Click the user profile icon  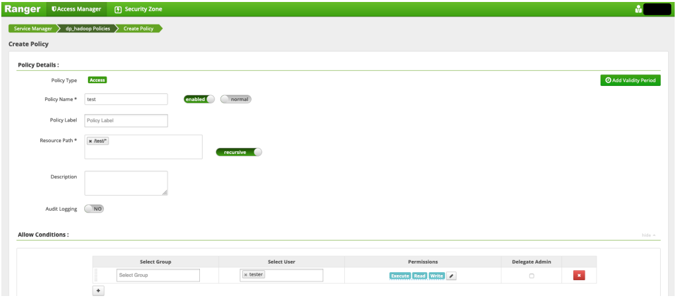tap(638, 9)
